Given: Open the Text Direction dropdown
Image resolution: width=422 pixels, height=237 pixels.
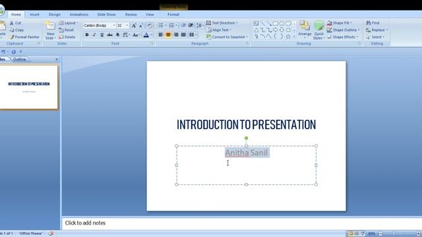Looking at the screenshot, I should pos(222,23).
